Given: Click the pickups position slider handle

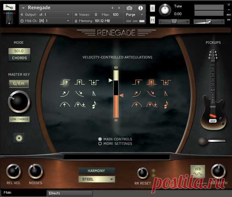Looking at the screenshot, I should [202, 141].
